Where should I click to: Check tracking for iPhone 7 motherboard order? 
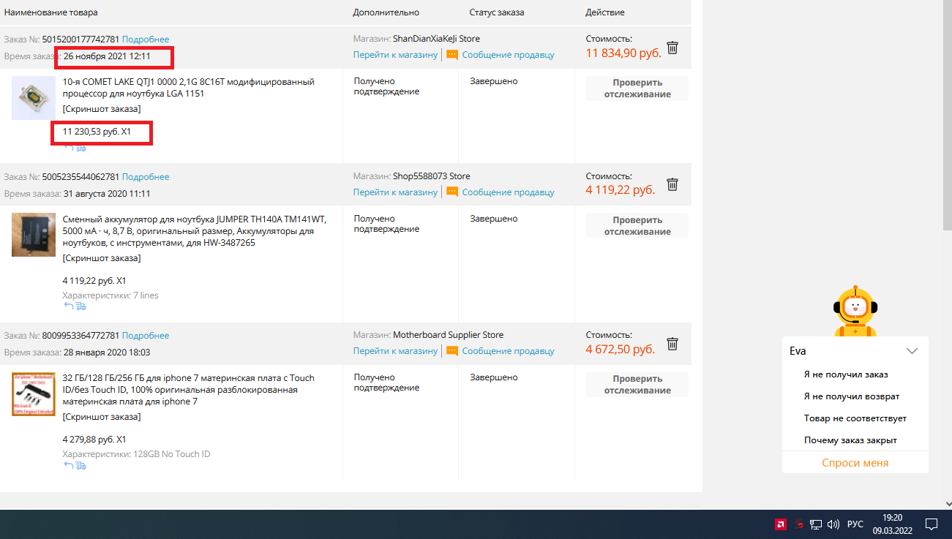click(x=637, y=385)
